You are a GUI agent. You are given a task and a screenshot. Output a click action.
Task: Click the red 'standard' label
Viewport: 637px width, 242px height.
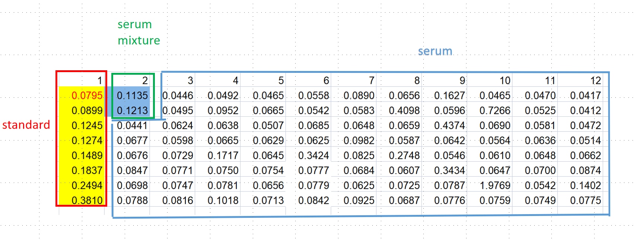26,125
